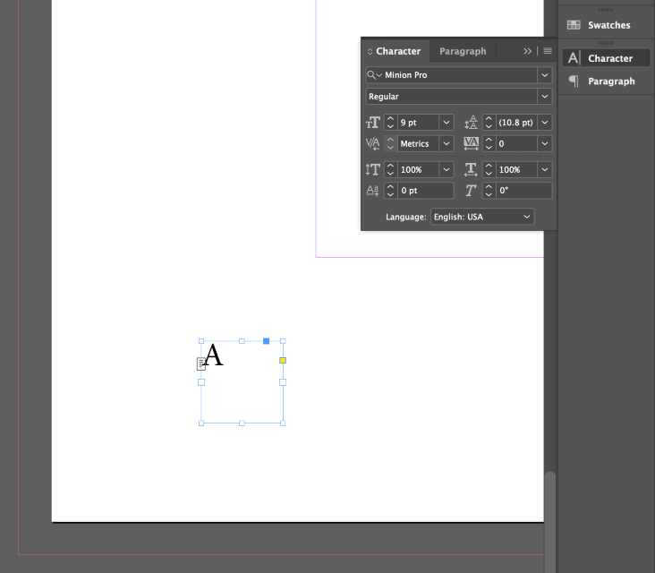The height and width of the screenshot is (573, 655).
Task: Open the horizontal scale dropdown
Action: click(545, 170)
